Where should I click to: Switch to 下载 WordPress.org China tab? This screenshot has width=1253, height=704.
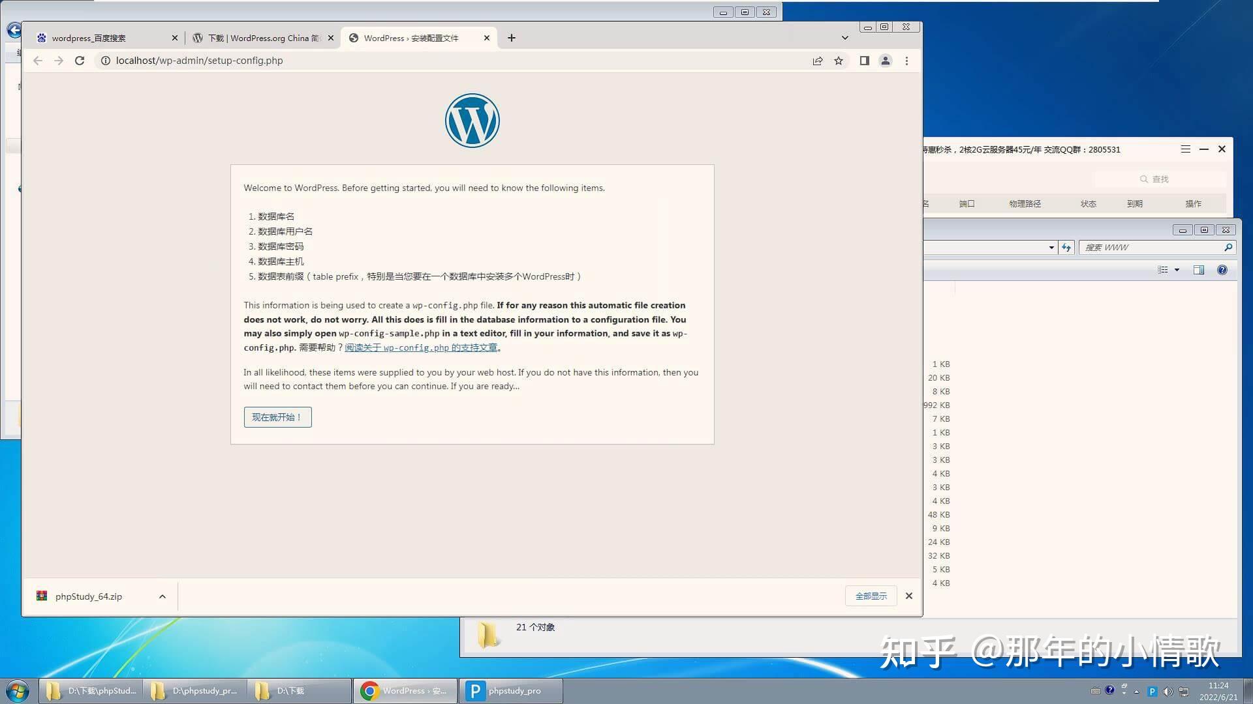point(263,38)
